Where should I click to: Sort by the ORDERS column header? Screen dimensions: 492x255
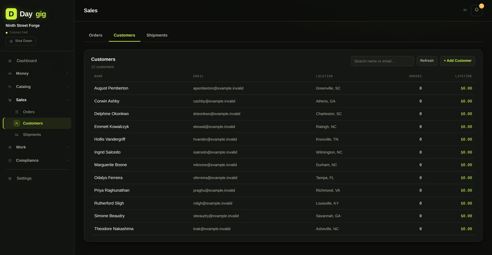[415, 76]
